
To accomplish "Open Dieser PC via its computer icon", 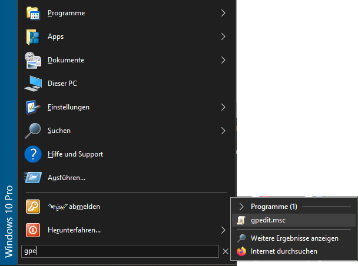I will click(33, 84).
